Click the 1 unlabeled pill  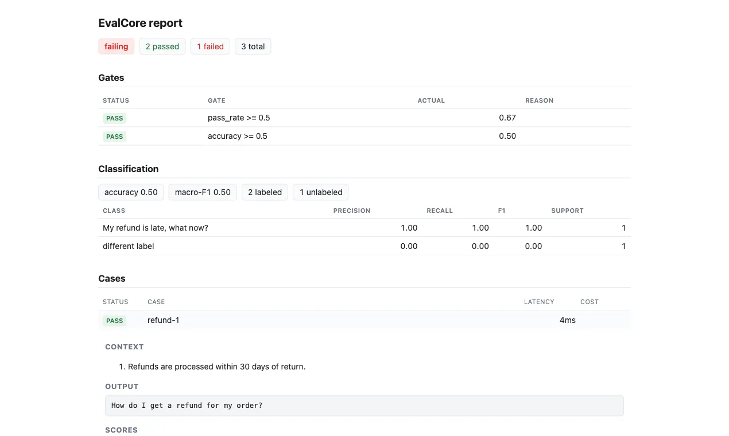(x=321, y=192)
